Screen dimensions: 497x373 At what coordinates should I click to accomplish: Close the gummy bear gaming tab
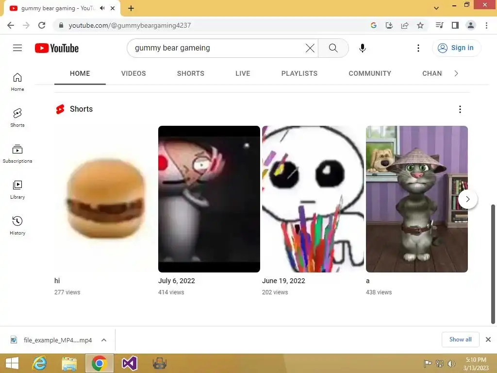(x=113, y=8)
